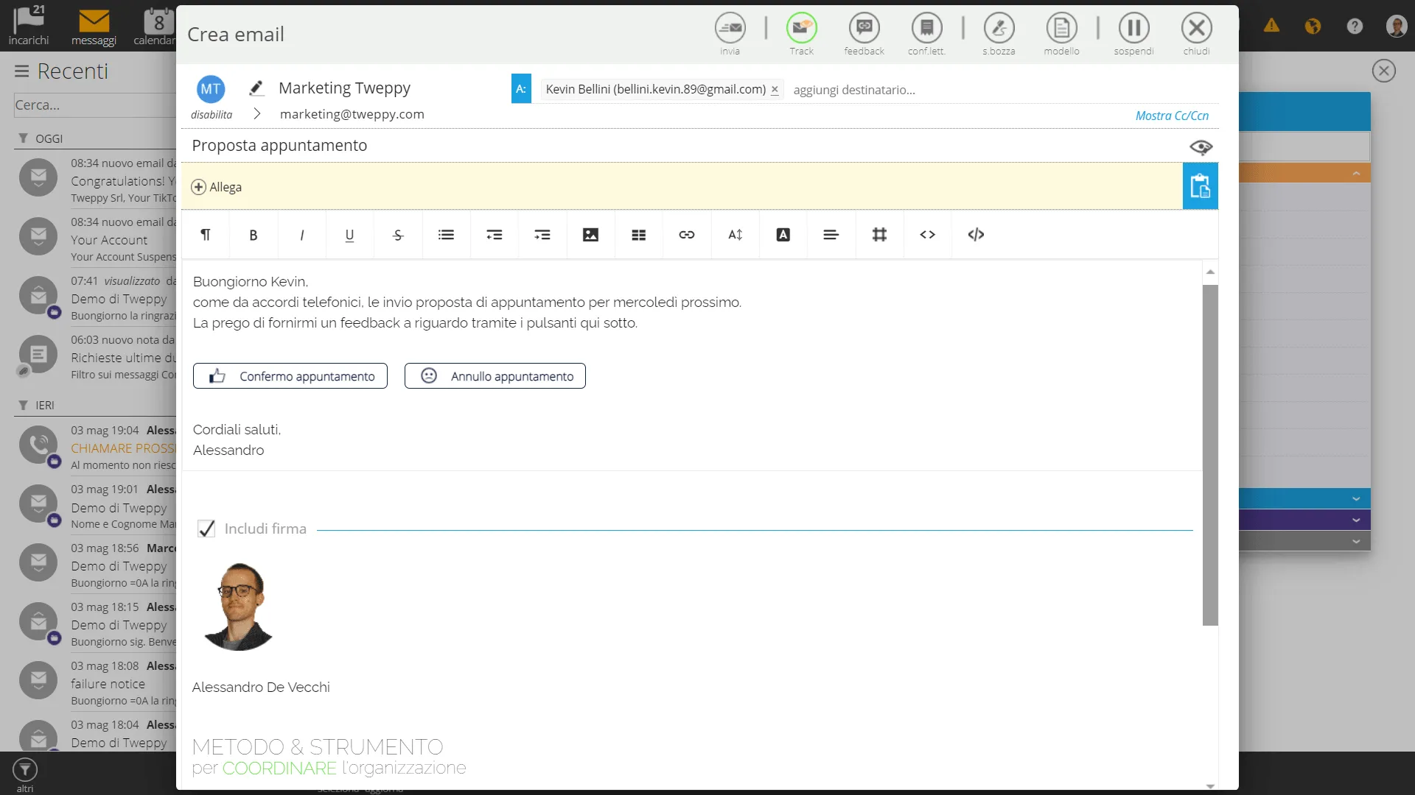1415x795 pixels.
Task: Toggle the eye preview icon
Action: 1201,147
